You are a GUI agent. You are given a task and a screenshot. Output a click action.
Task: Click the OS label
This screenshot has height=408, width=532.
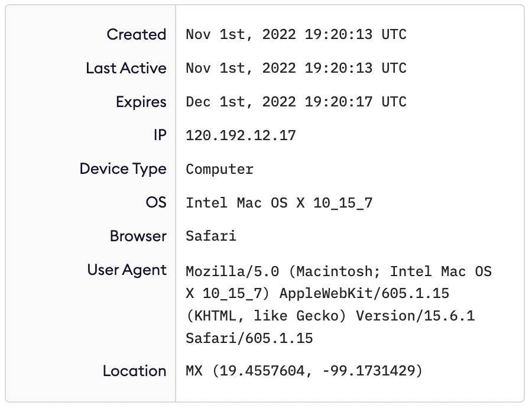155,202
